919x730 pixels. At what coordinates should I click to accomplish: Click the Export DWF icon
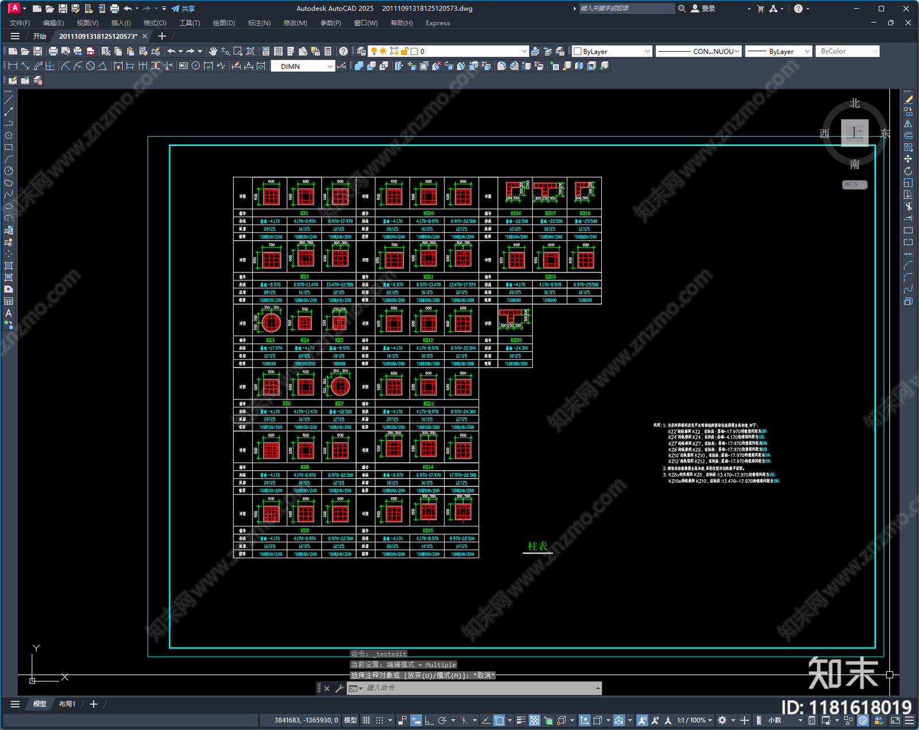[90, 51]
